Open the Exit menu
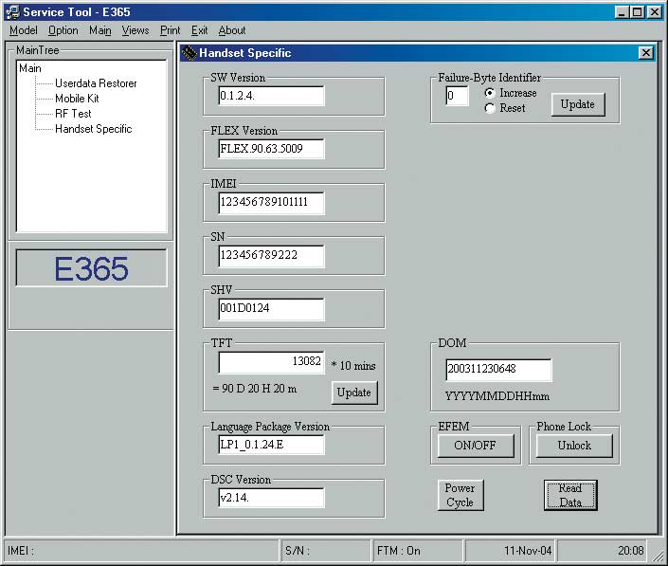 click(x=199, y=30)
